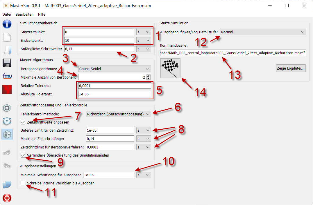This screenshot has width=313, height=205.
Task: Focus the Maximale Anzahl von Iterationen field
Action: (x=112, y=77)
